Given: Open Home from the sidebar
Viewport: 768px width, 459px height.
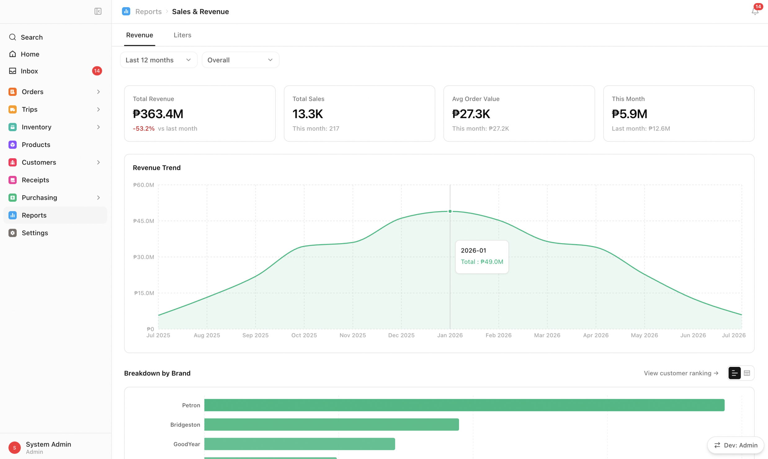Looking at the screenshot, I should (x=55, y=54).
